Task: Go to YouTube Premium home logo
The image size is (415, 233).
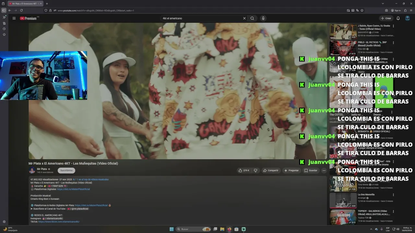Action: [x=29, y=18]
